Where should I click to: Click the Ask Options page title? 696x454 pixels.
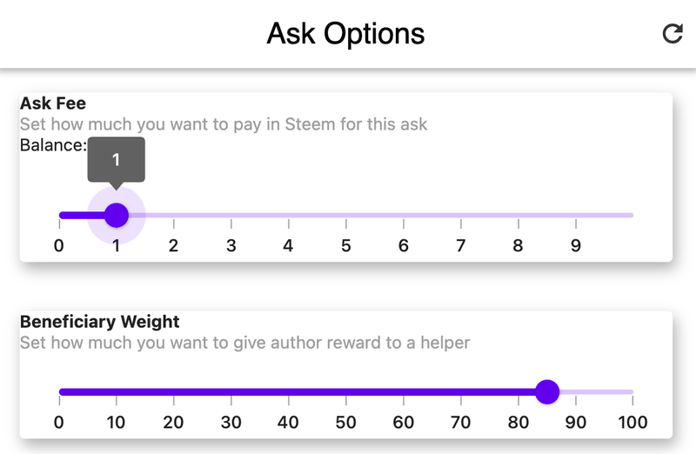tap(345, 34)
